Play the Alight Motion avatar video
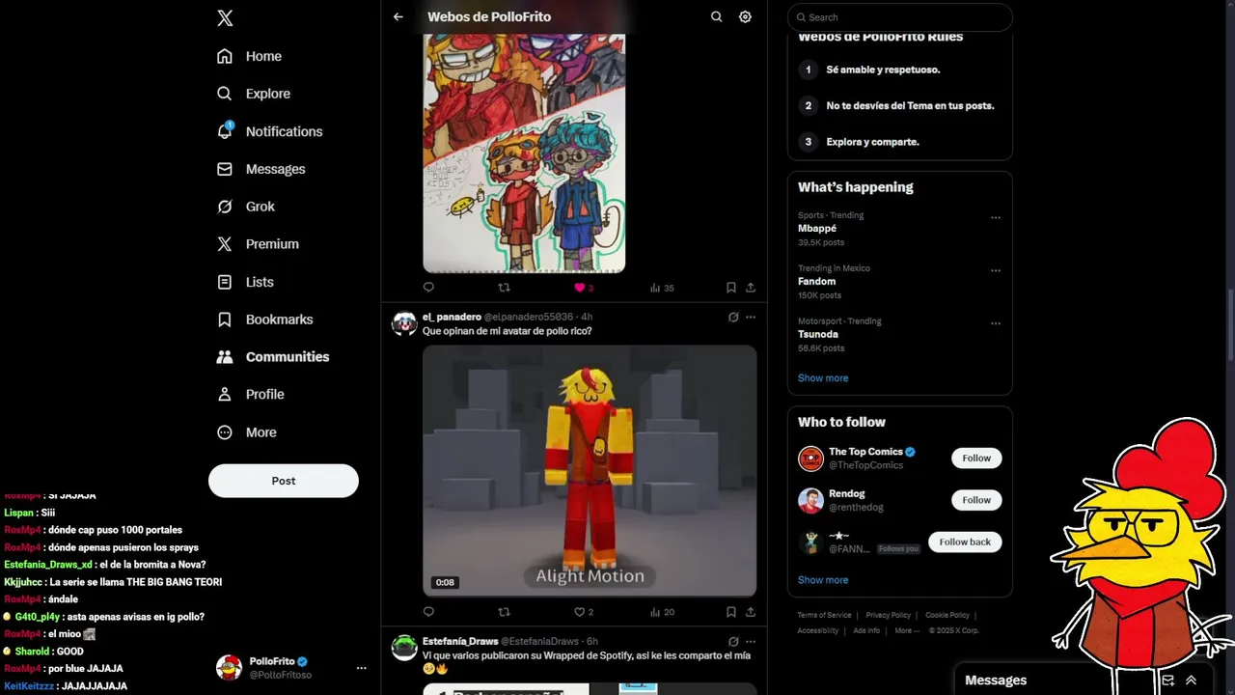Image resolution: width=1235 pixels, height=695 pixels. pyautogui.click(x=590, y=471)
